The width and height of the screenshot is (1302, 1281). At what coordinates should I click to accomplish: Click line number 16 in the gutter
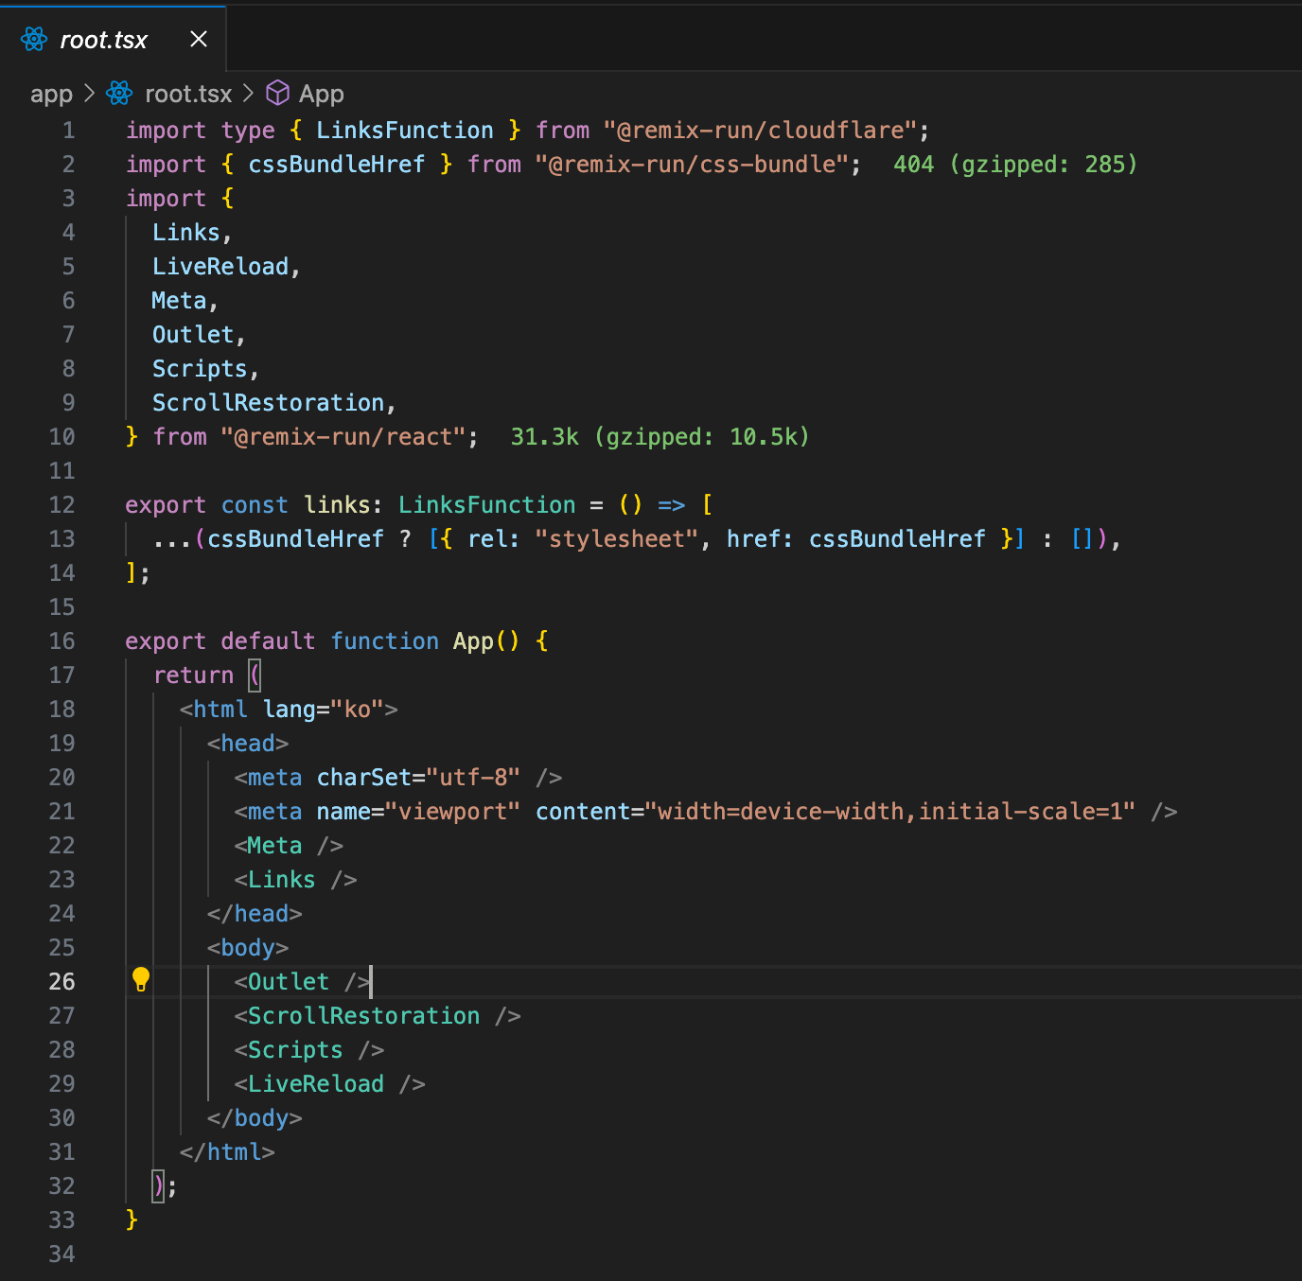click(62, 641)
